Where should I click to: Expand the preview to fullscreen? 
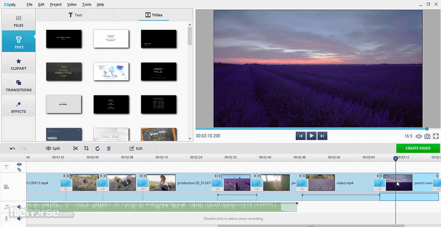coord(436,136)
